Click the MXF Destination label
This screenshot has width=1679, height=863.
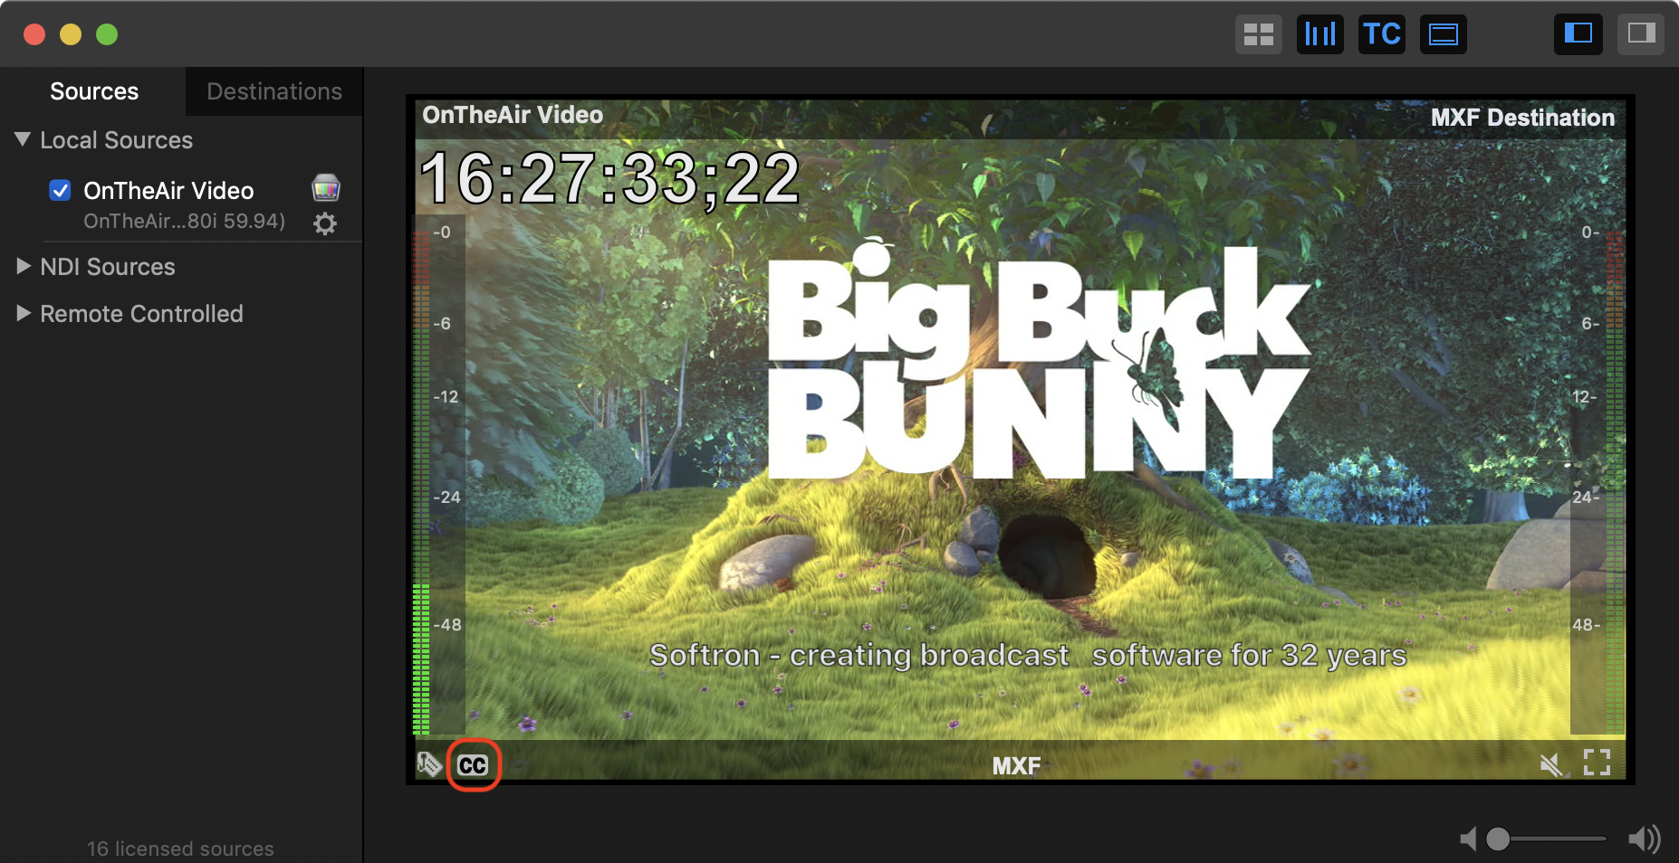coord(1522,118)
